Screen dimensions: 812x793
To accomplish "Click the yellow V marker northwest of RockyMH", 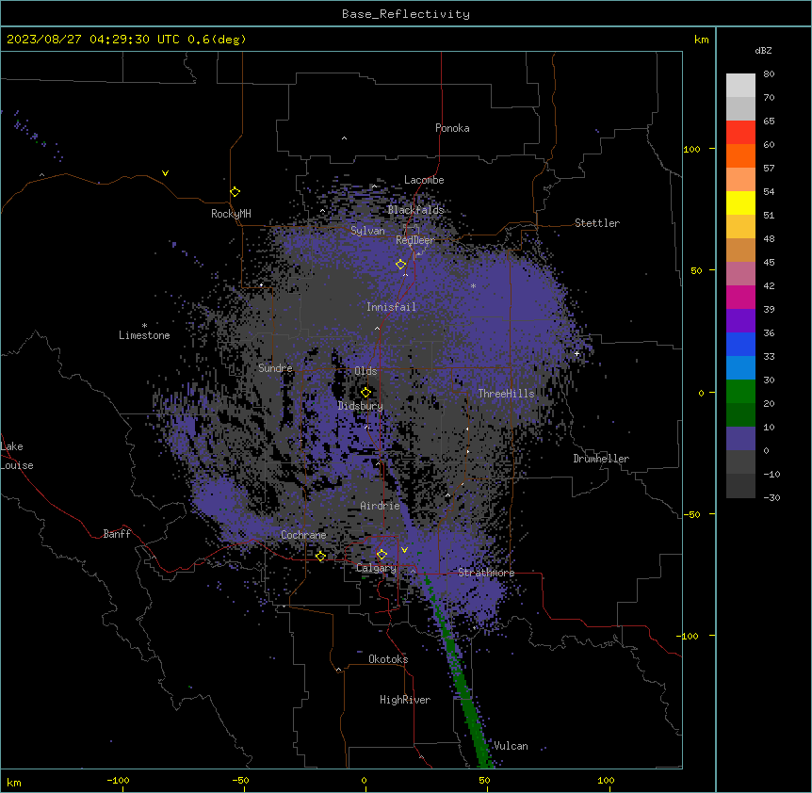I will [x=165, y=173].
